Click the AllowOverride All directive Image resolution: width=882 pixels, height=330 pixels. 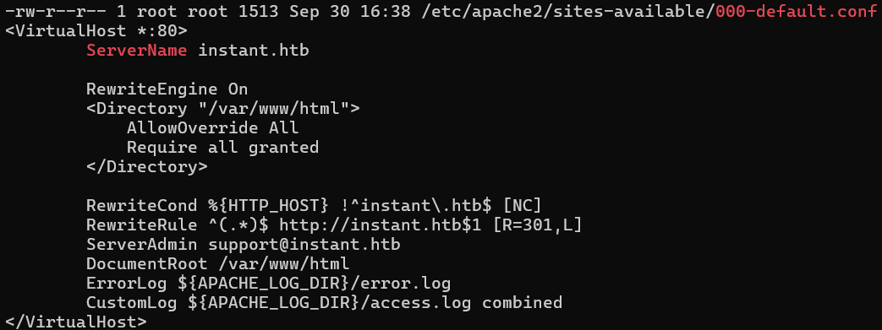point(212,128)
